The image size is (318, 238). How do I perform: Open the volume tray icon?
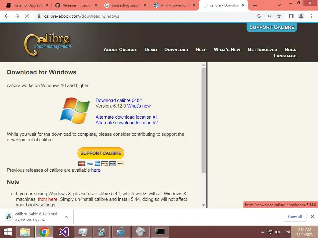[277, 232]
